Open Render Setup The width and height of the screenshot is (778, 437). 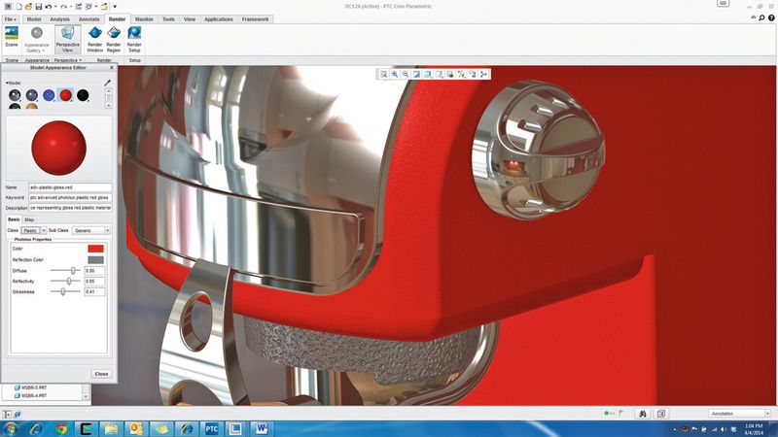(x=134, y=40)
